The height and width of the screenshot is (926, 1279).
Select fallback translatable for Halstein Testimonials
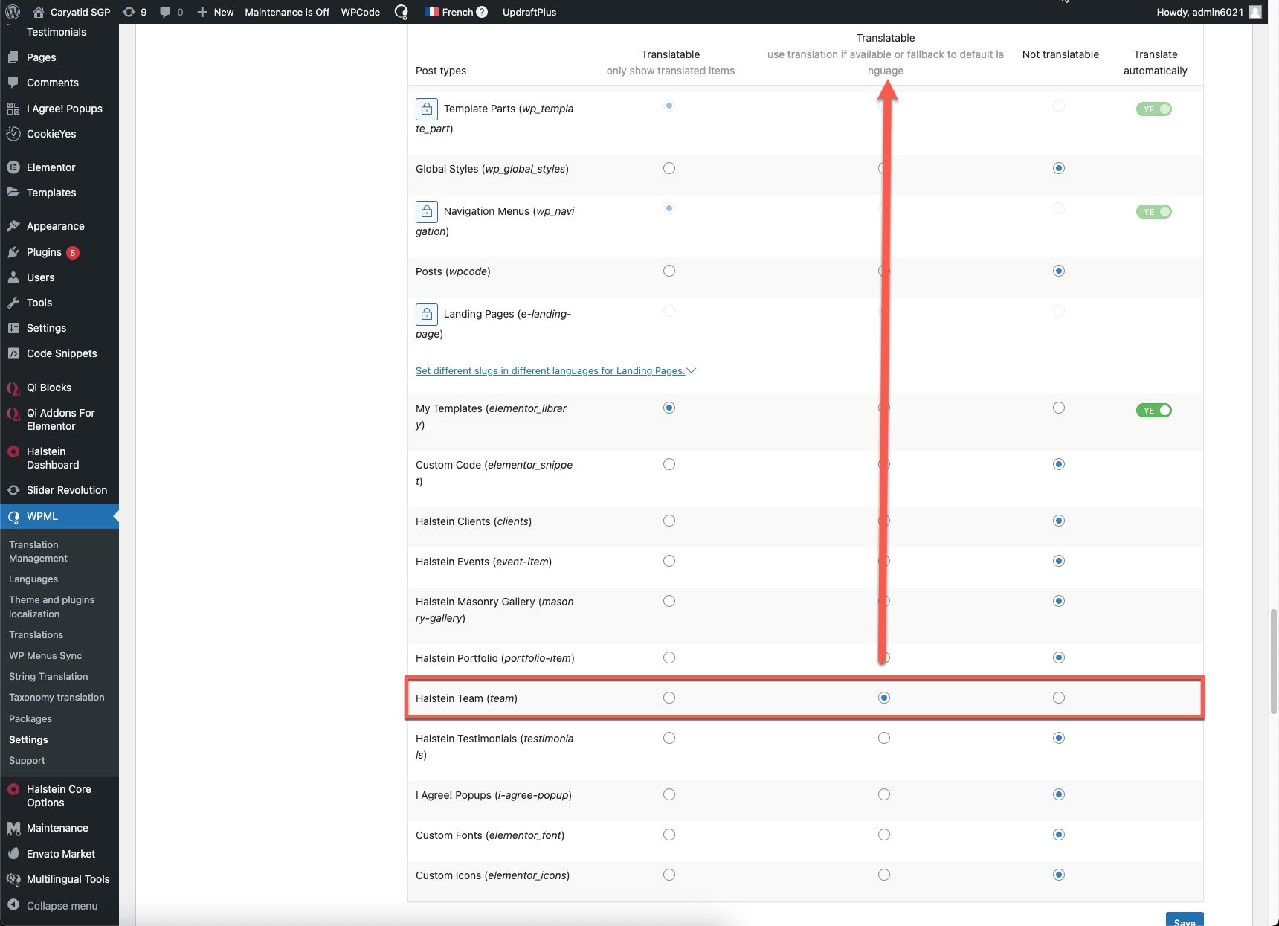(884, 738)
